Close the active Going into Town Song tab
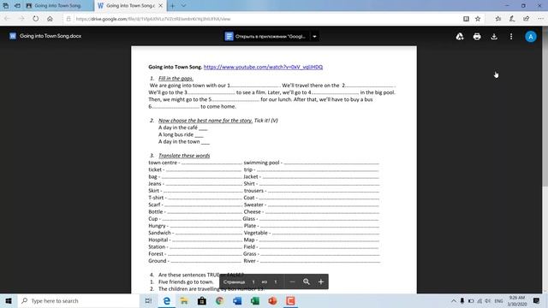This screenshot has width=548, height=308. click(160, 6)
